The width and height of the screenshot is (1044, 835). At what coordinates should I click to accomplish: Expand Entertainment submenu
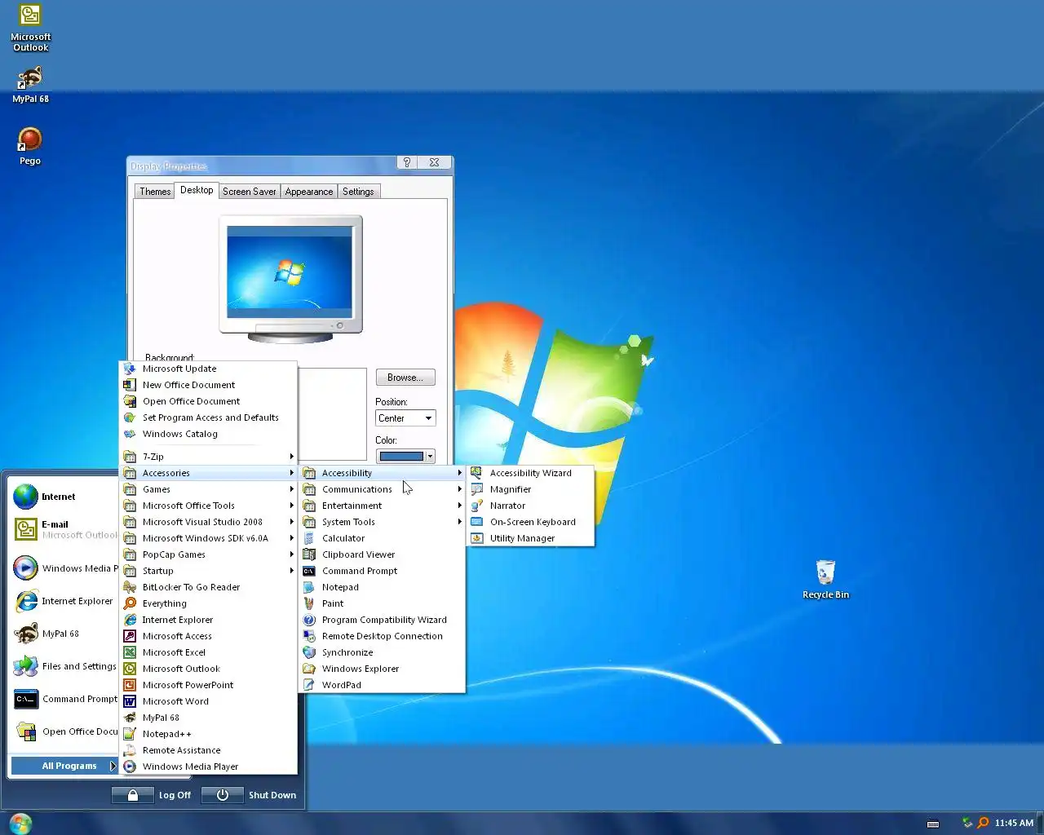pyautogui.click(x=382, y=506)
